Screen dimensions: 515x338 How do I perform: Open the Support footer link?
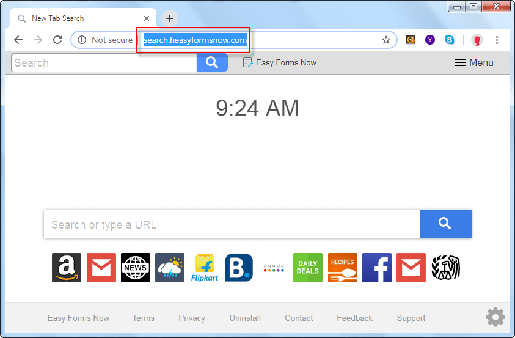(x=411, y=318)
